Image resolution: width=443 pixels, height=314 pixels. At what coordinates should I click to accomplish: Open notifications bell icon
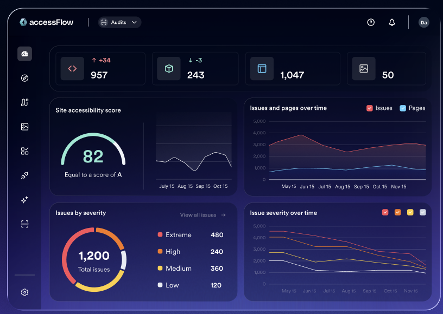392,22
